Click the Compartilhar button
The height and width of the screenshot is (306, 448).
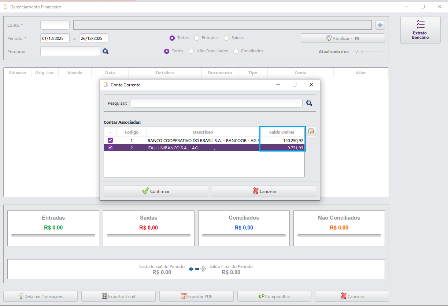pyautogui.click(x=274, y=296)
